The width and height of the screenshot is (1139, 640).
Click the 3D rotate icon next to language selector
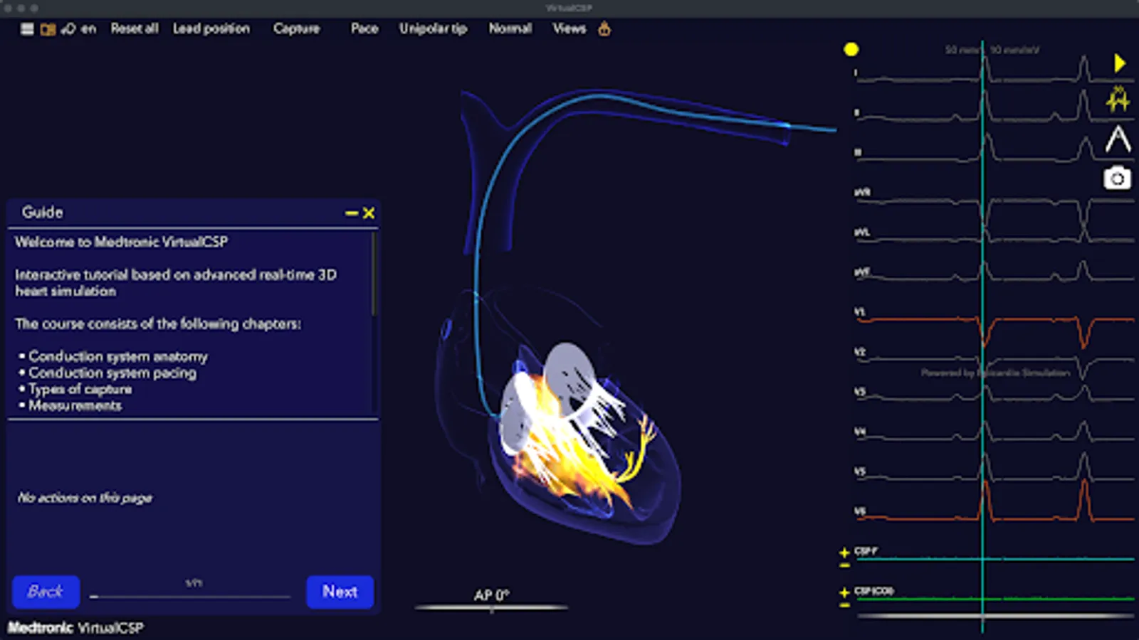click(x=69, y=28)
